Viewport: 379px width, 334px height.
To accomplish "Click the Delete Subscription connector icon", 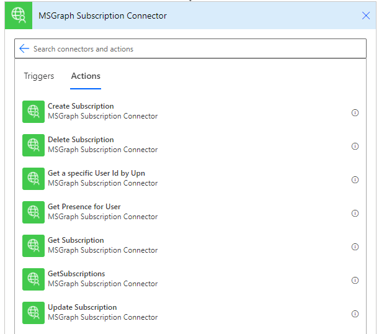I will (33, 145).
